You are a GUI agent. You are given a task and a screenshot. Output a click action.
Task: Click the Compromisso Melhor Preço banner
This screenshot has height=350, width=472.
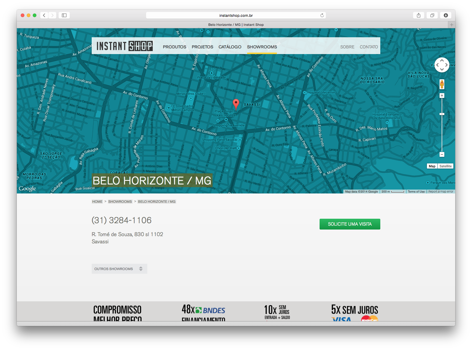[117, 313]
